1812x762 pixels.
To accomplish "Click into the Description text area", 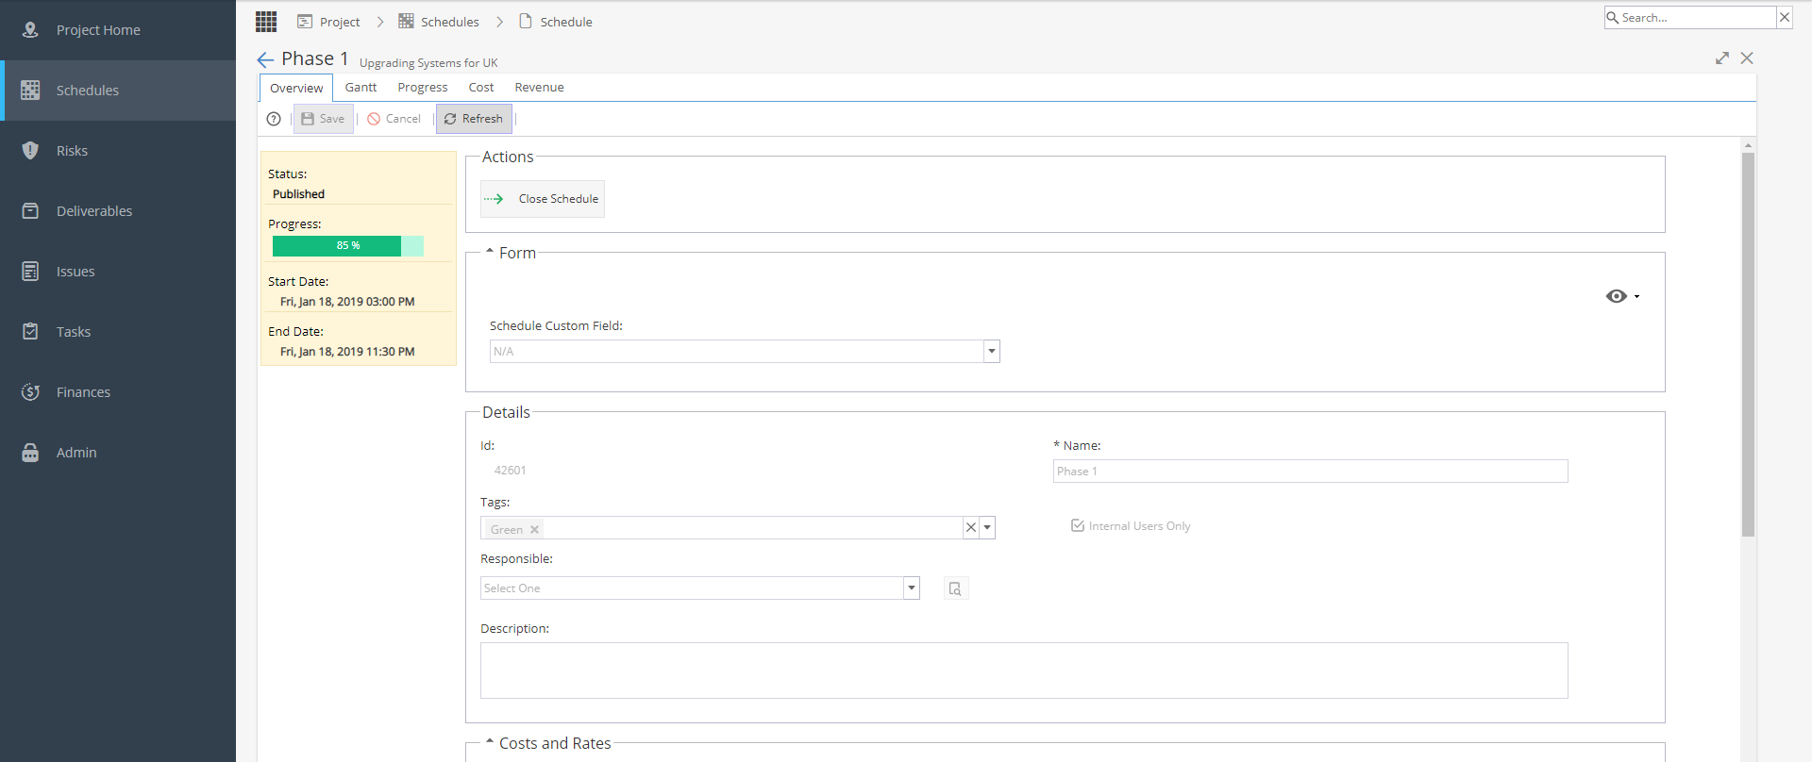I will 1024,671.
